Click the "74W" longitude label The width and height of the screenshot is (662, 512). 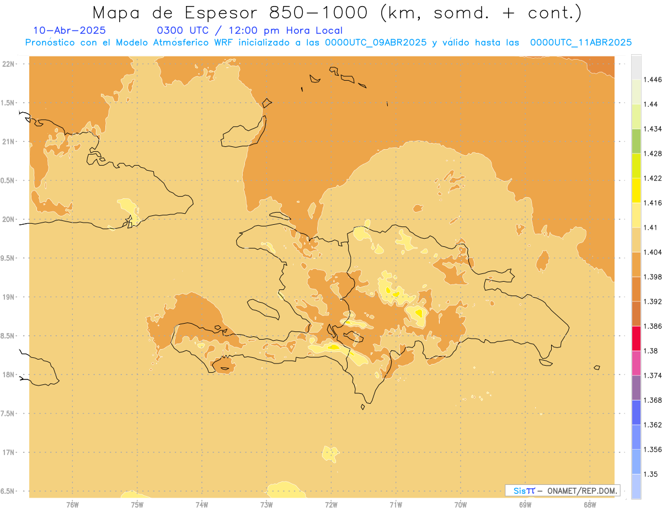[201, 504]
